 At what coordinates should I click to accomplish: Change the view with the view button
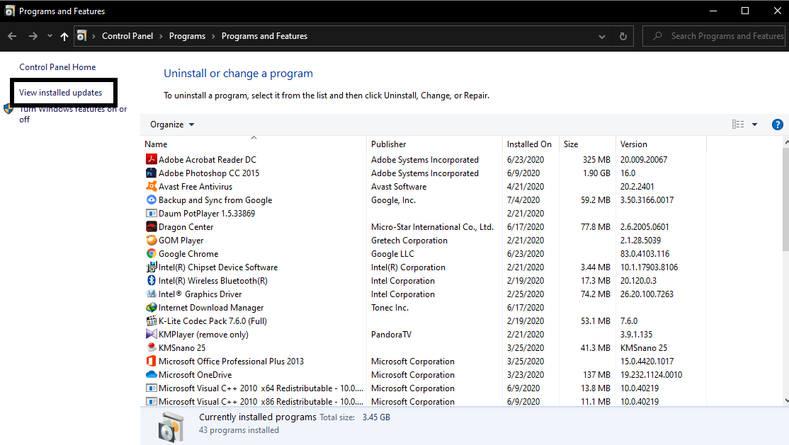738,125
